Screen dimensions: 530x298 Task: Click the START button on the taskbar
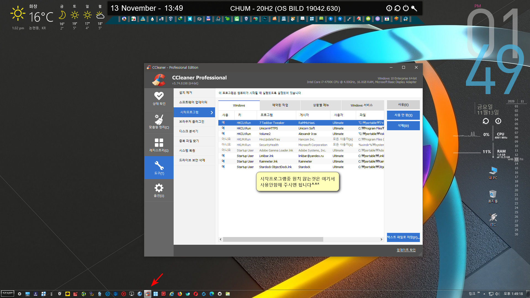(8, 294)
